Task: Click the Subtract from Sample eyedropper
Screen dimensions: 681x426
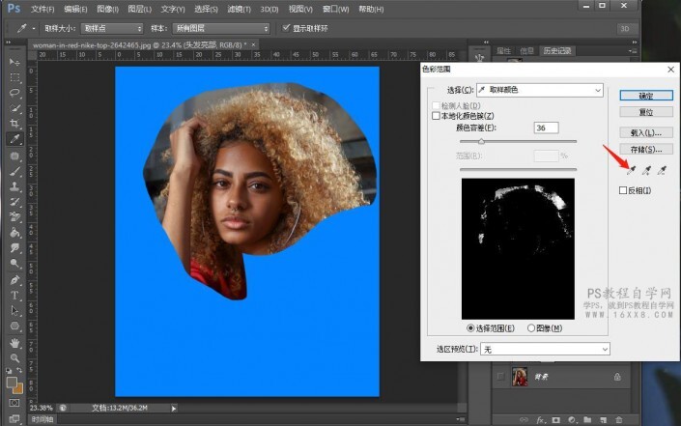Action: pos(662,170)
